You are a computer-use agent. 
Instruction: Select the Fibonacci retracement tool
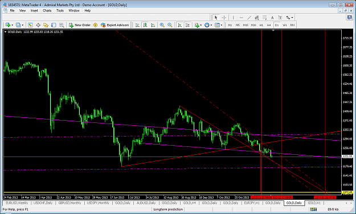point(264,18)
